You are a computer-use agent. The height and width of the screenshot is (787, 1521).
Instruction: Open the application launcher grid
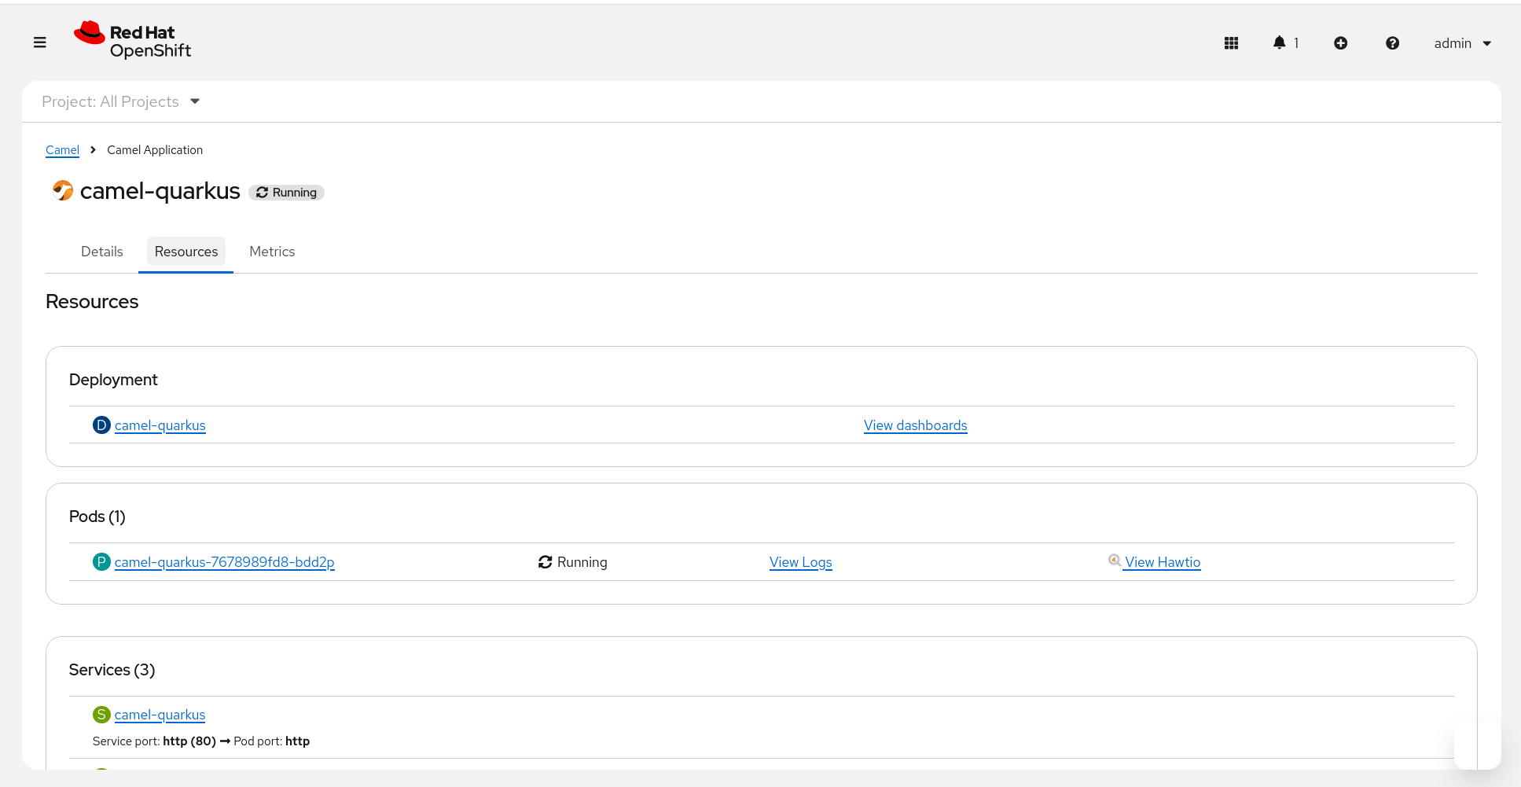click(1231, 43)
